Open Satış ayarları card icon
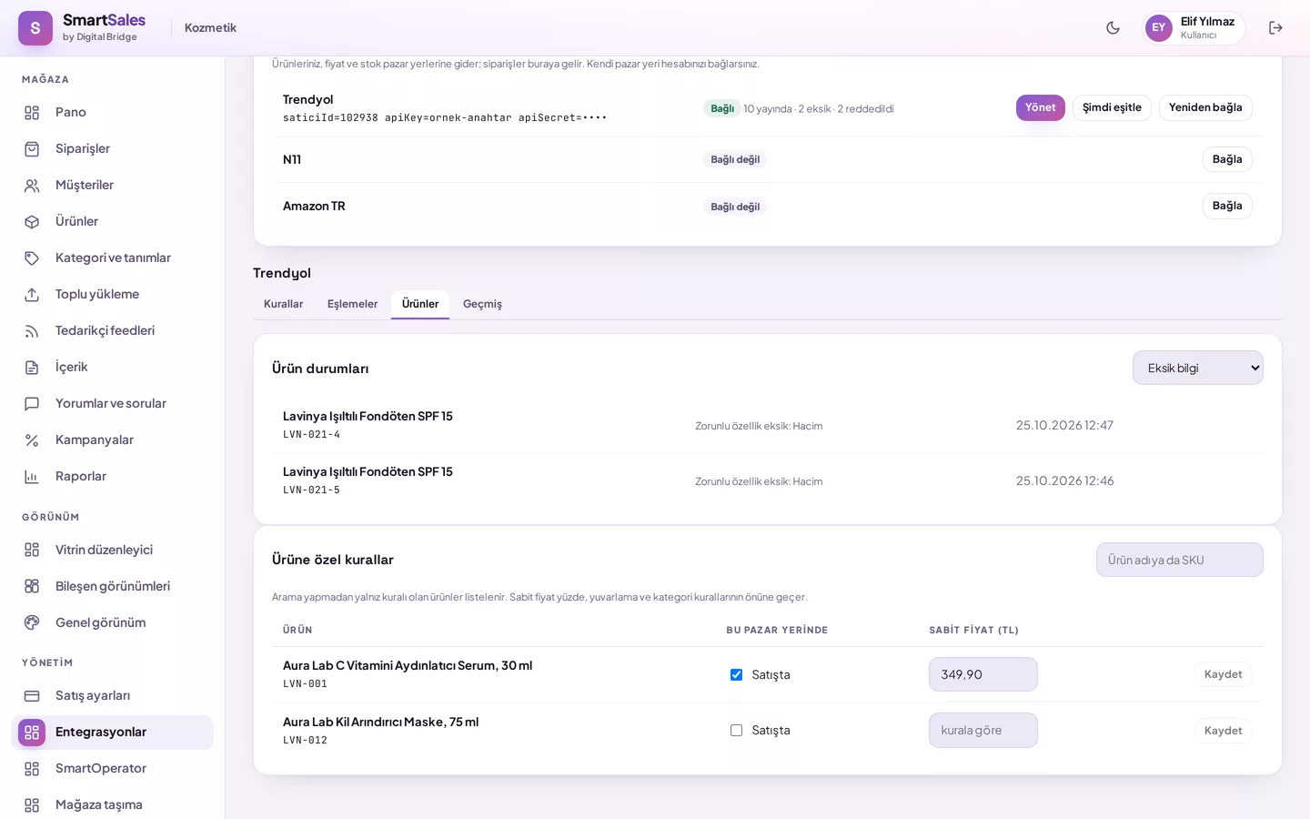The width and height of the screenshot is (1310, 819). click(x=32, y=696)
